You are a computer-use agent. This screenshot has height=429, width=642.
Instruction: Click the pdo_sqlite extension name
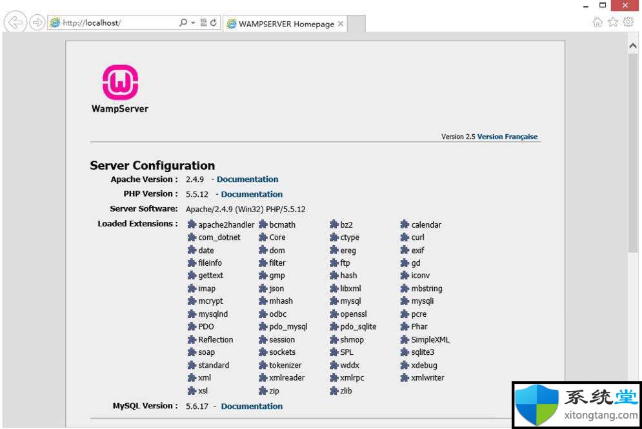pyautogui.click(x=358, y=326)
